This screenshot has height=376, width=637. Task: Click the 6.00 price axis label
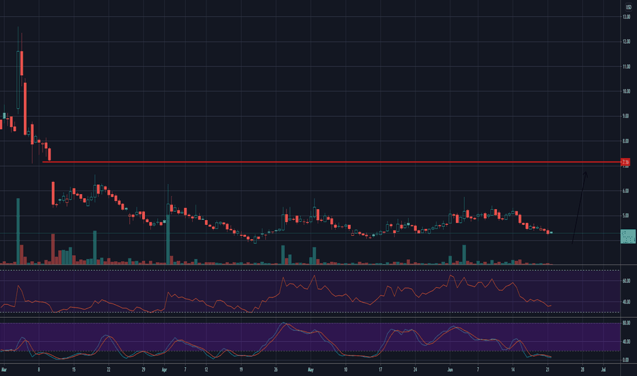click(626, 191)
